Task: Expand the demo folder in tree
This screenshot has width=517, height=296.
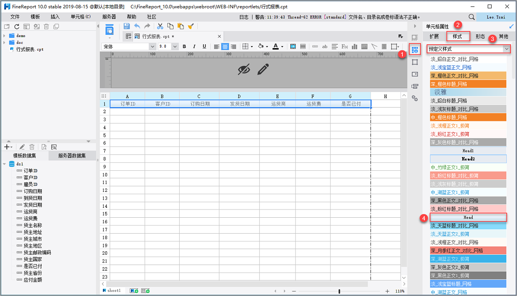Action: (4, 36)
